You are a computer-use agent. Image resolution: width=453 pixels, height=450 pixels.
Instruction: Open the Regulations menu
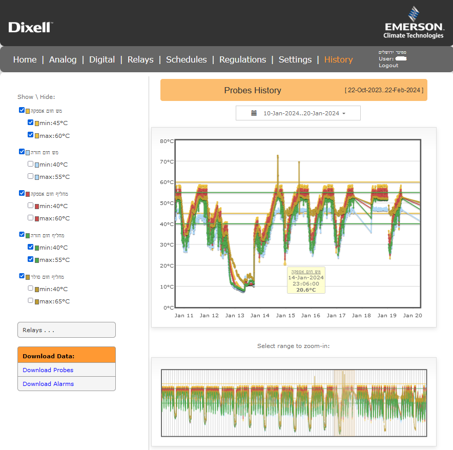coord(242,59)
